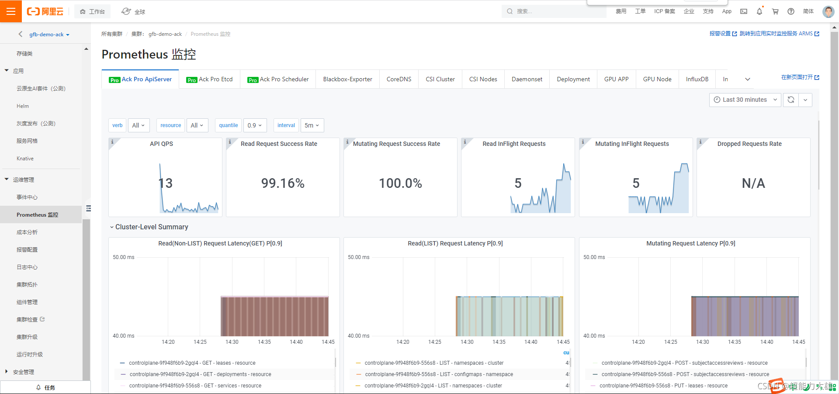Open the Cloud Shell terminal icon

point(744,11)
